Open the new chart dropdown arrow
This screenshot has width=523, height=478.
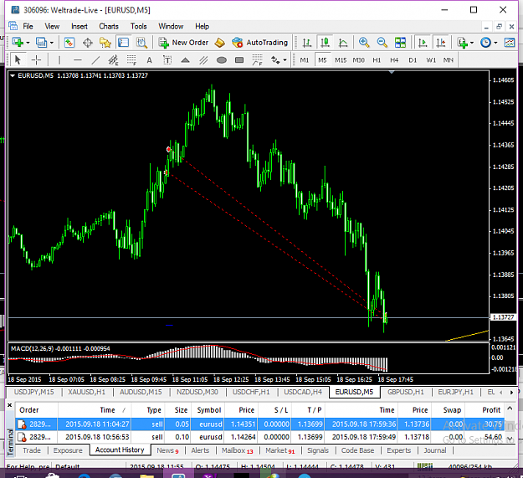click(28, 43)
